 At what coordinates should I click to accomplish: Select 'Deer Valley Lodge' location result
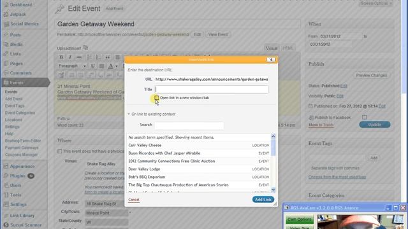click(x=199, y=169)
